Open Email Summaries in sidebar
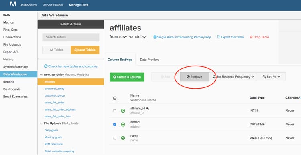 click(15, 97)
